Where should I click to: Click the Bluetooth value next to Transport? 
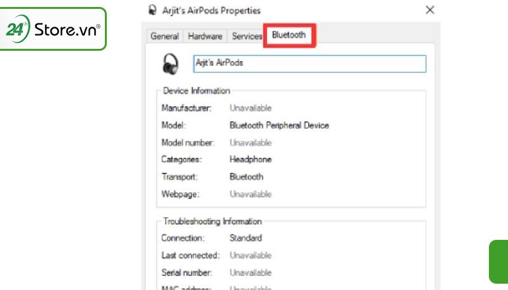click(x=246, y=176)
